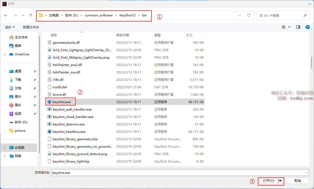Select icudtl.dat file icon
The height and width of the screenshot is (189, 314).
tap(50, 87)
